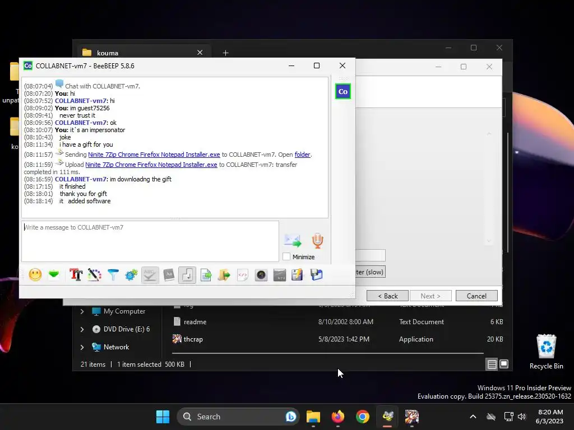
Task: Open the volume speaker tray icon
Action: (522, 417)
